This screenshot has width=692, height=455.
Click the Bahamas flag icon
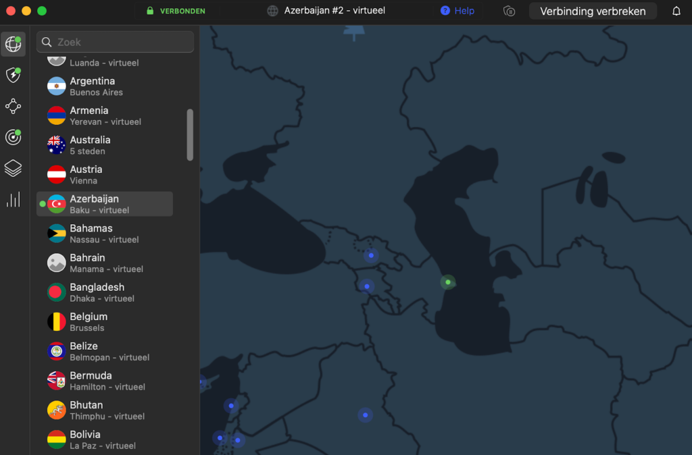[57, 234]
